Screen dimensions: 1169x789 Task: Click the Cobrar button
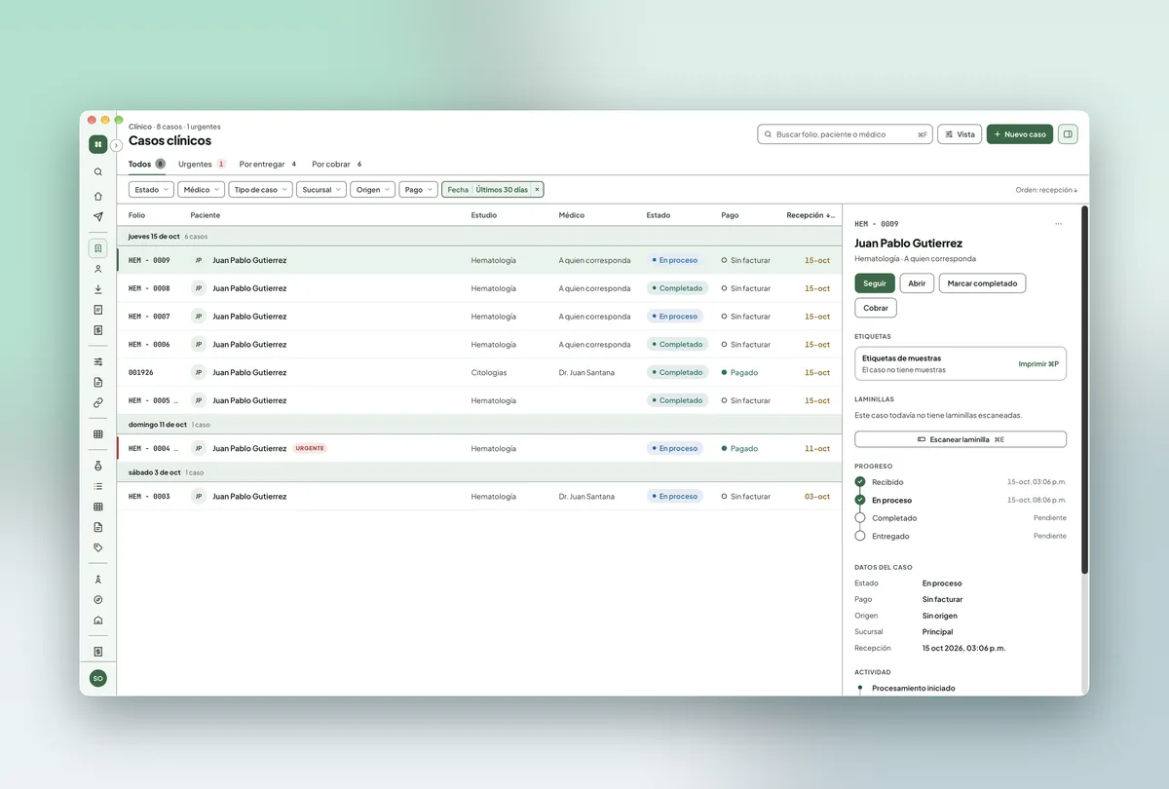pos(876,308)
